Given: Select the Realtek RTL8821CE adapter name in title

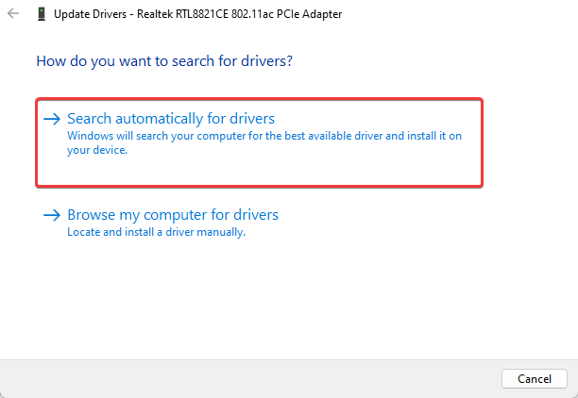Looking at the screenshot, I should (x=240, y=14).
